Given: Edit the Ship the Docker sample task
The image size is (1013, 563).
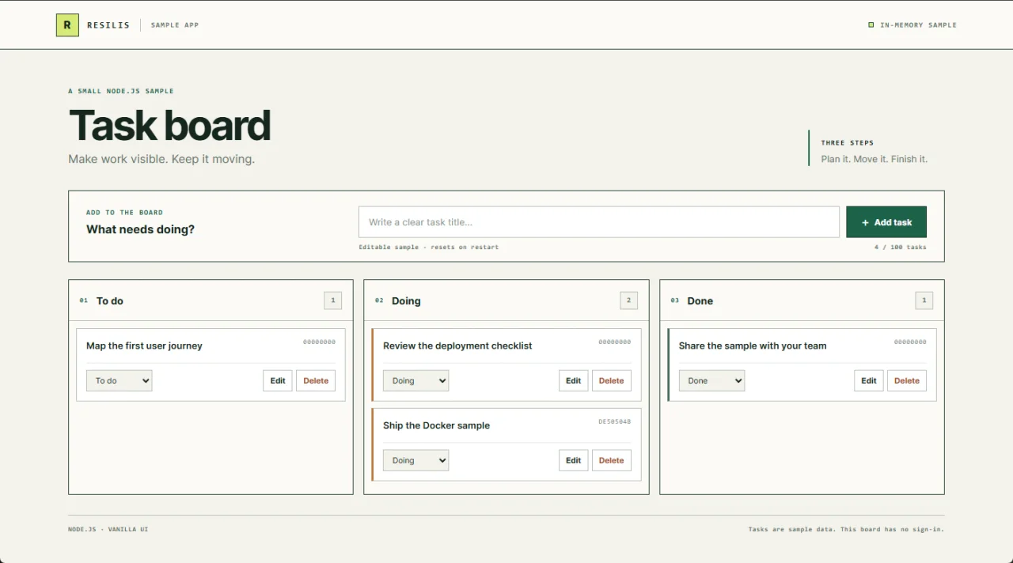Looking at the screenshot, I should pyautogui.click(x=574, y=460).
